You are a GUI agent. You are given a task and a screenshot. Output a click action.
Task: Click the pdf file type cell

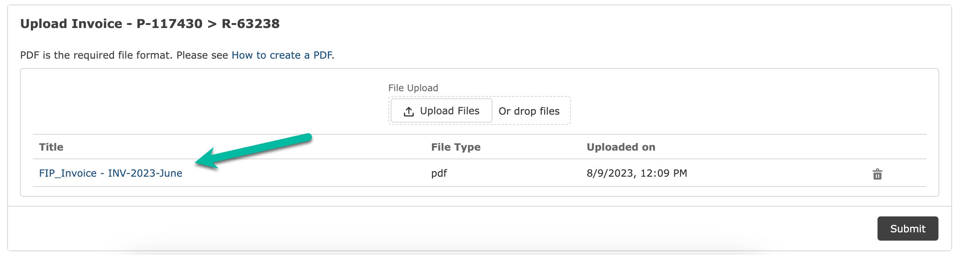[439, 173]
